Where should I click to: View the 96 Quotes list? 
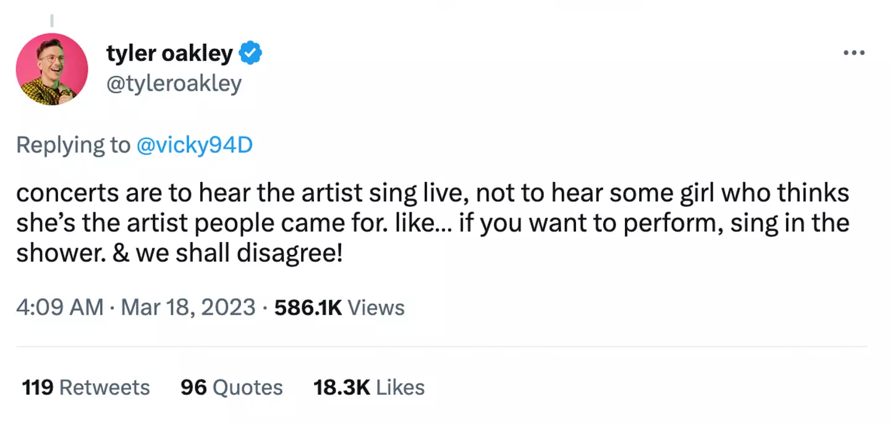[231, 388]
